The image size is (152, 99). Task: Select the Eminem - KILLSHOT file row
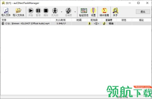coord(76,23)
